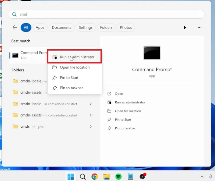The width and height of the screenshot is (215, 181).
Task: Go back with the left arrow icon
Action: coord(15,27)
